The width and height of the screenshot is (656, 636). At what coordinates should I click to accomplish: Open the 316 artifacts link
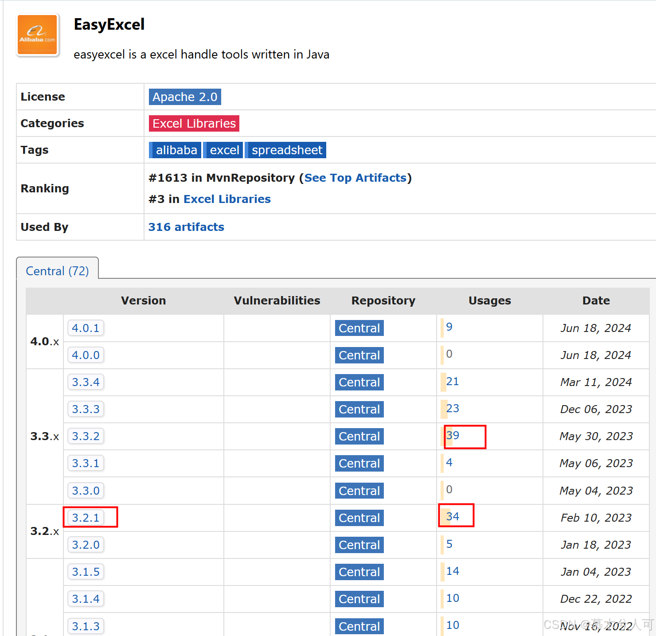tap(186, 227)
